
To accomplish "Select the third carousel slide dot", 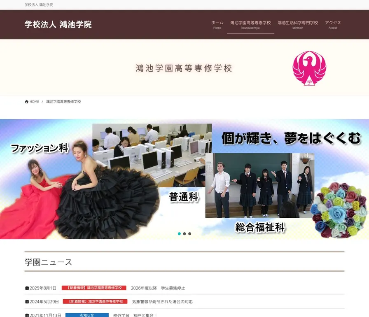I will point(190,233).
